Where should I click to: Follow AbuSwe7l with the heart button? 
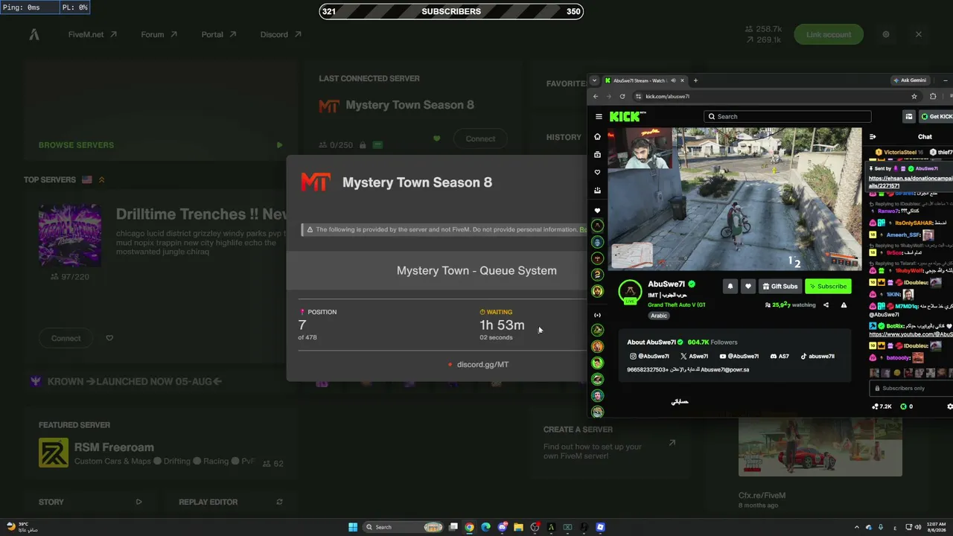tap(748, 286)
